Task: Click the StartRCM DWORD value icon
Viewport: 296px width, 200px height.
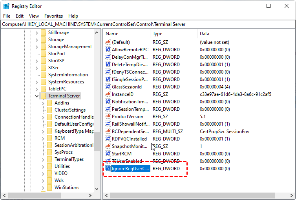Action: [x=108, y=154]
